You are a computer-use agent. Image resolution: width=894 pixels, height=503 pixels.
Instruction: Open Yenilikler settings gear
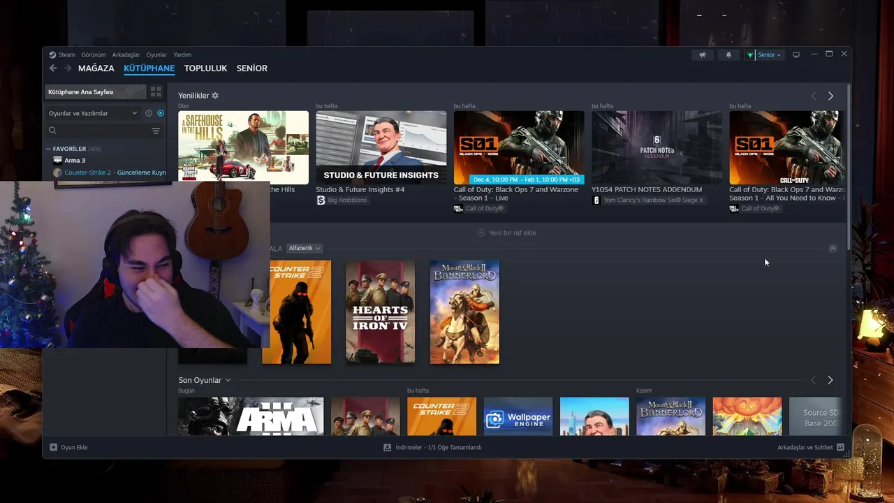215,96
